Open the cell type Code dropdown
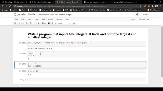The image size is (163, 91). (x=64, y=23)
